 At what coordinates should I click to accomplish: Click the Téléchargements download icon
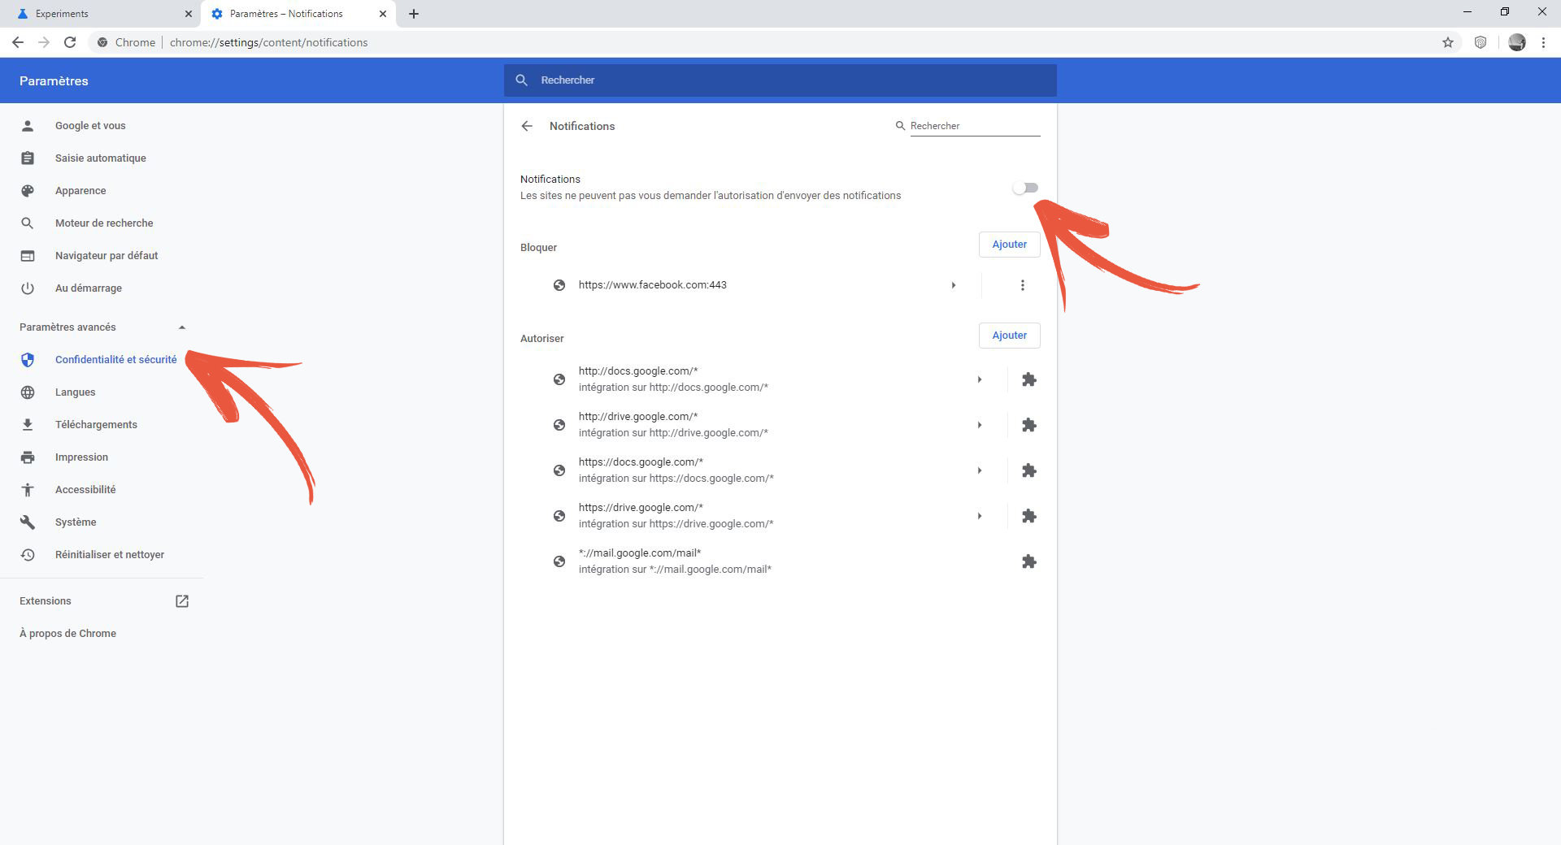pos(28,425)
